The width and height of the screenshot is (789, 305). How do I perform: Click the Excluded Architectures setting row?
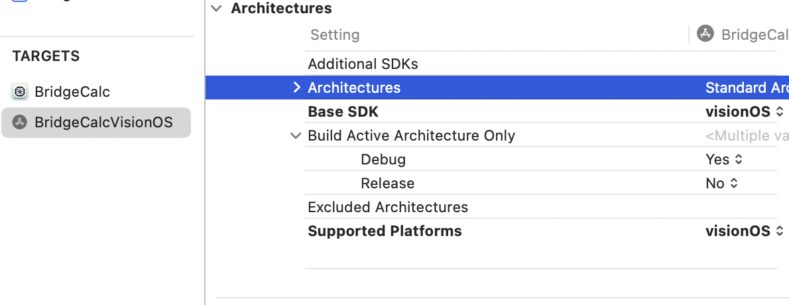tap(388, 207)
